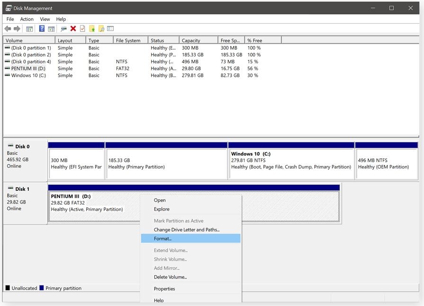Toggle the Show/Hide Action Pane icon
This screenshot has height=306, width=424.
[51, 29]
